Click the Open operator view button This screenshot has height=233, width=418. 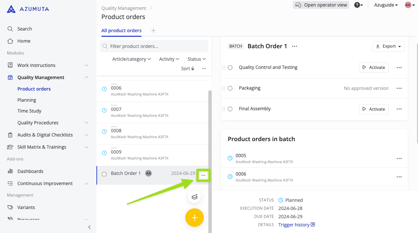click(321, 5)
